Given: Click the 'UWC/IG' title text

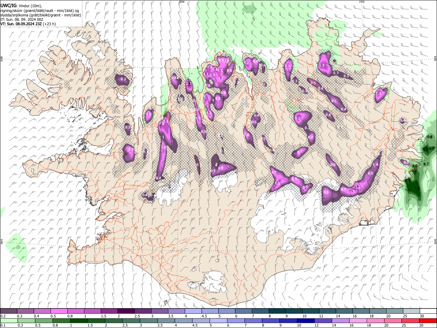Looking at the screenshot, I should click(x=9, y=5).
